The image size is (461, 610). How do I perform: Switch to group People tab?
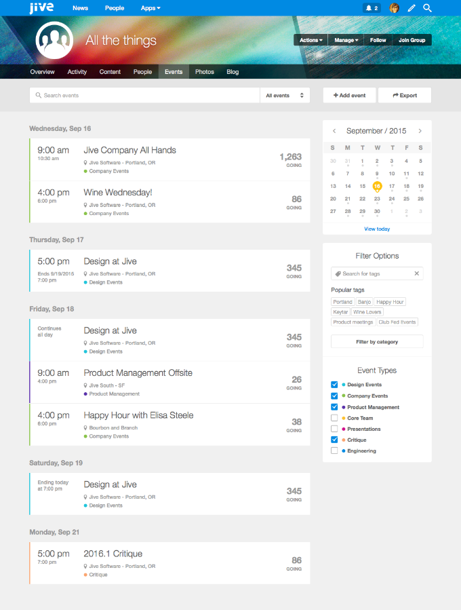pos(142,71)
